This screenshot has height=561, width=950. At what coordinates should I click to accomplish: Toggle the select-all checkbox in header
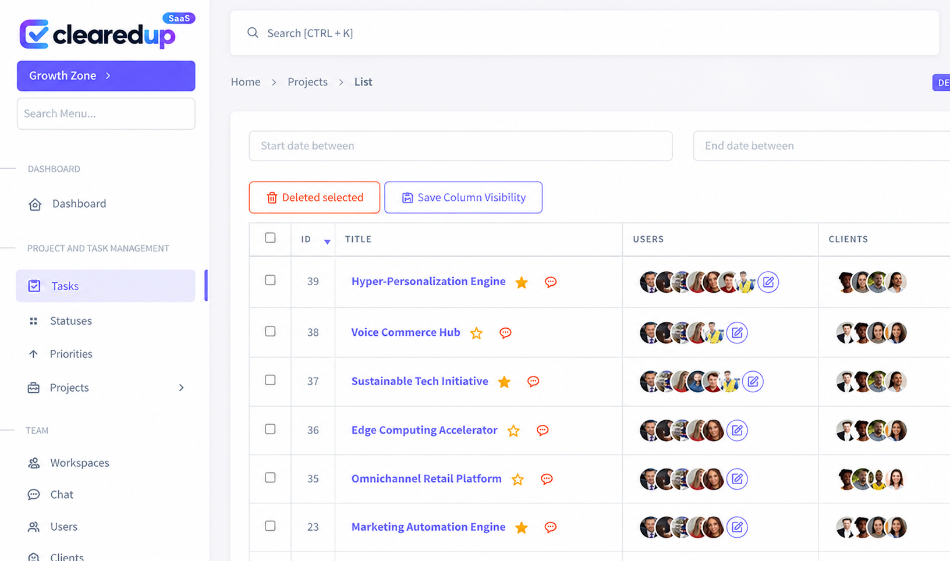(x=270, y=237)
